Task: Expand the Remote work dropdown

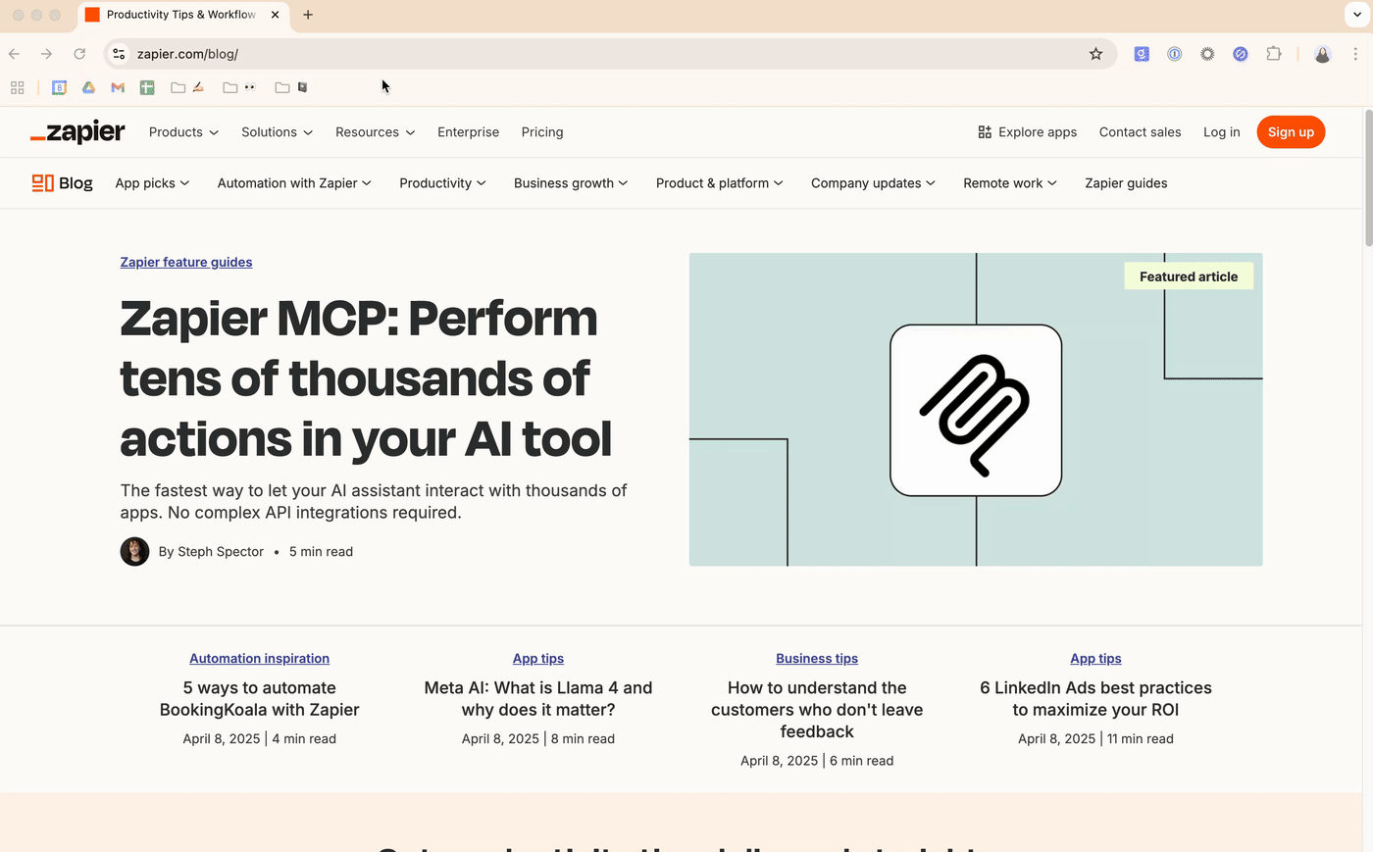Action: 1009,183
